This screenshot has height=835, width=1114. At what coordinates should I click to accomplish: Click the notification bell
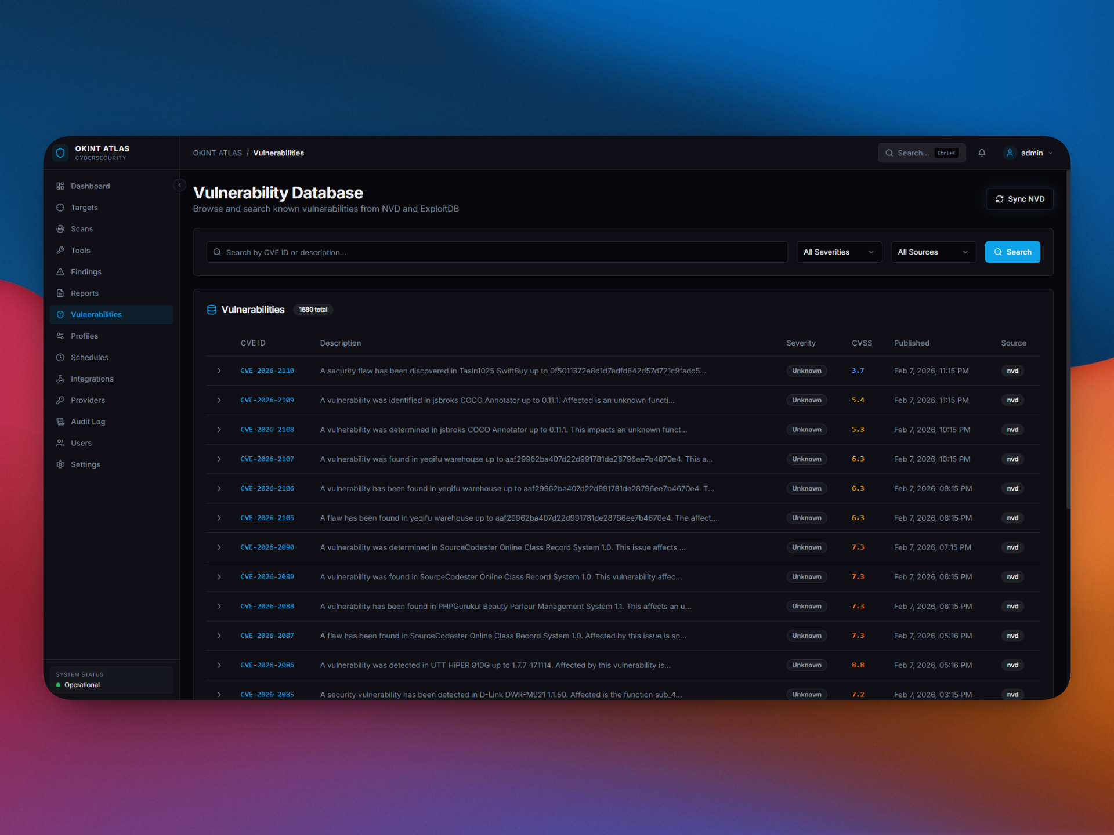point(982,153)
